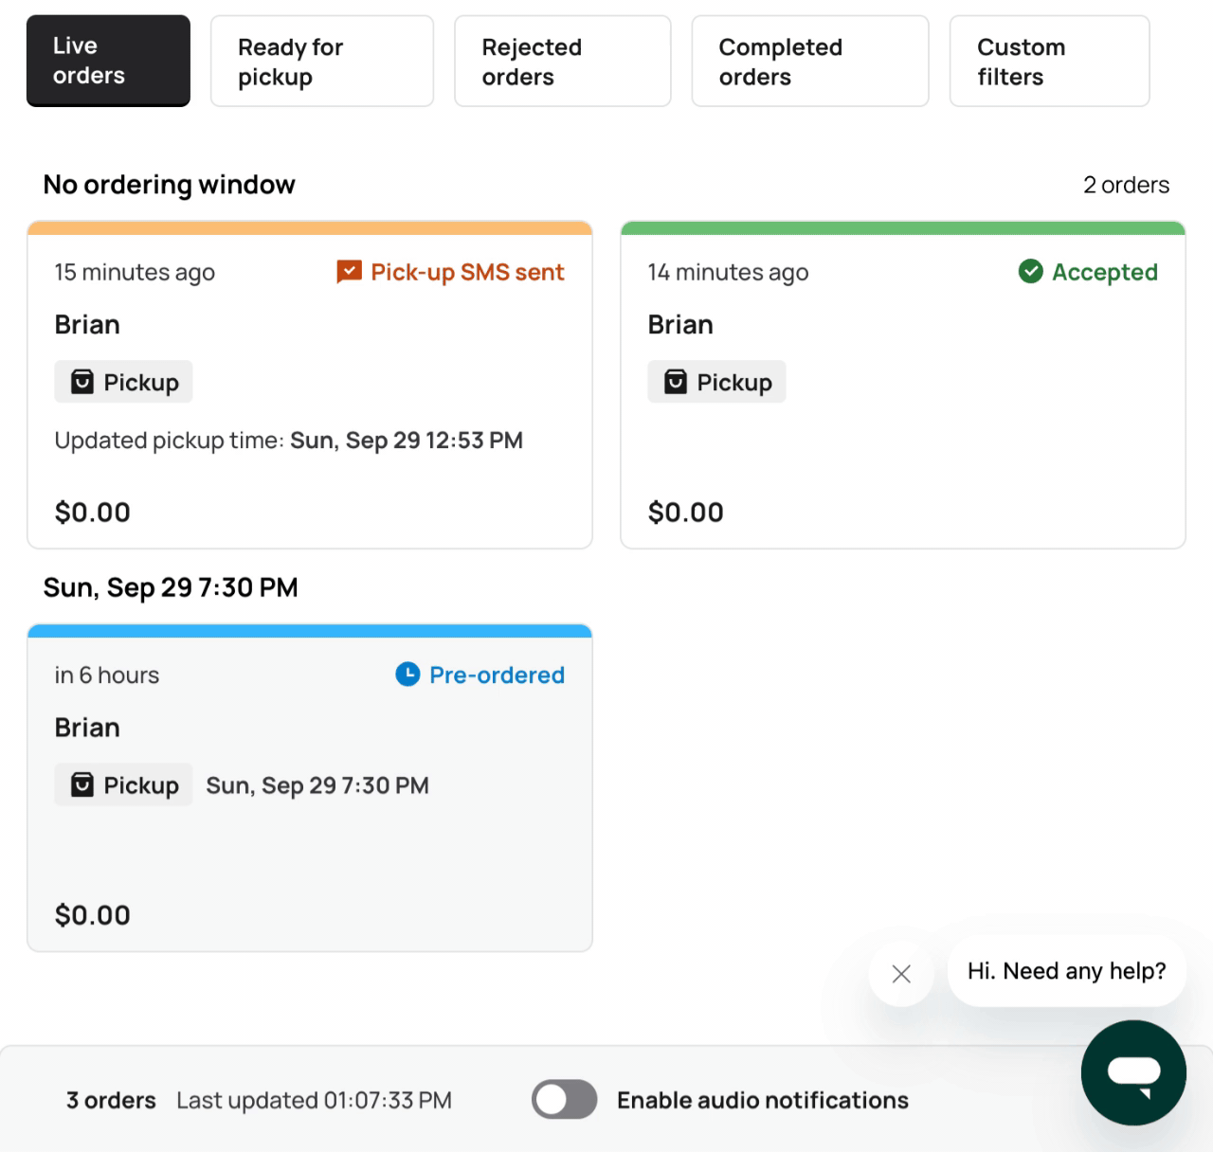Click the 14 minutes ago timestamp
Screen dimensions: 1213x1152
click(728, 272)
